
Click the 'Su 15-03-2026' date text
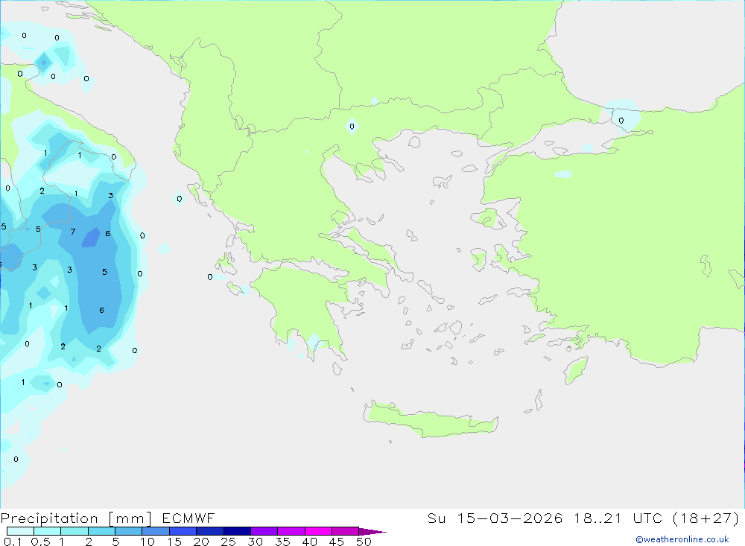pyautogui.click(x=495, y=518)
